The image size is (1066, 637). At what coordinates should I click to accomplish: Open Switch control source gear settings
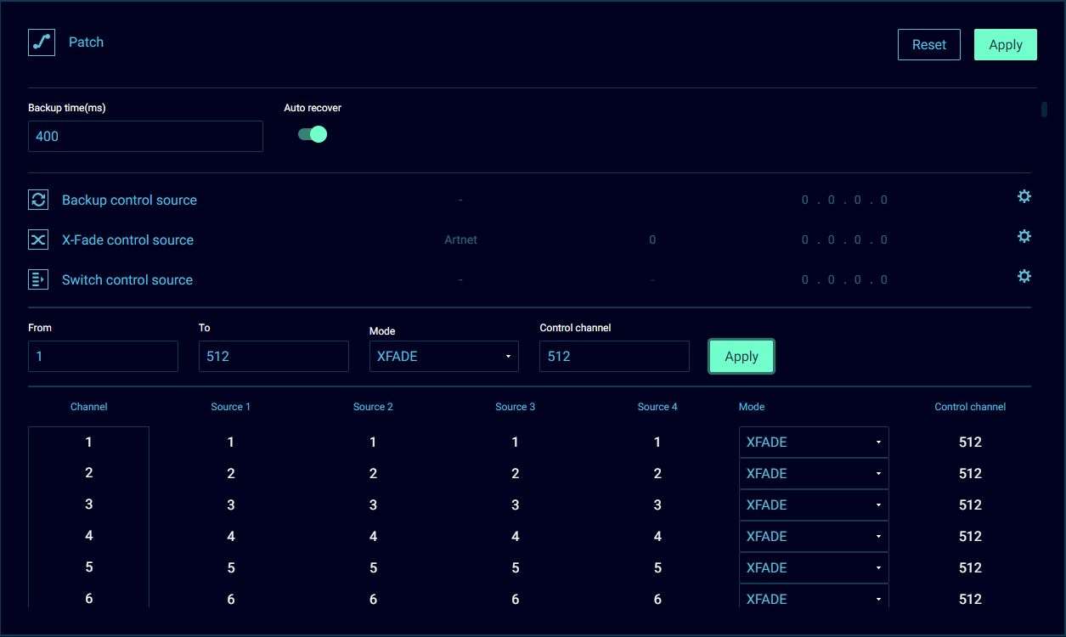tap(1024, 276)
